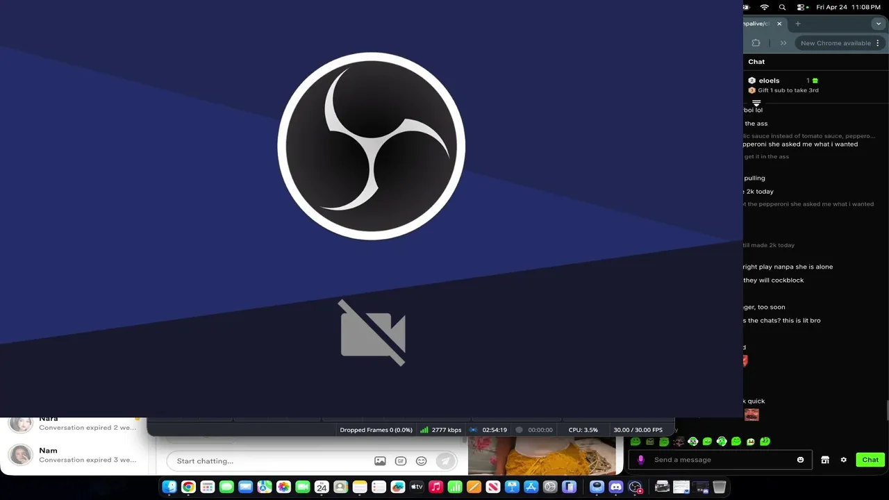Open Apple TV from the Dock
This screenshot has height=500, width=889.
(417, 487)
